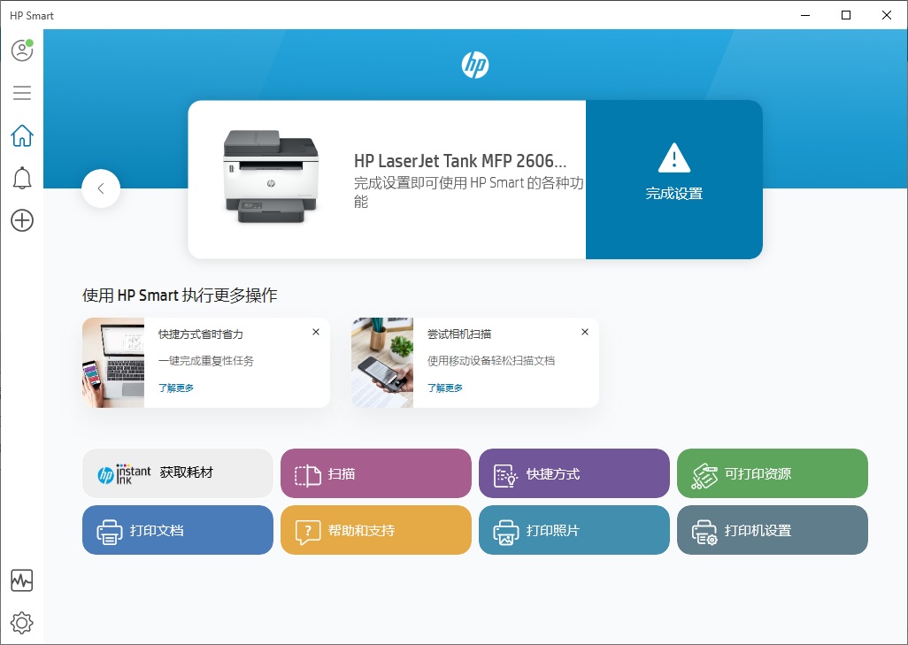The image size is (908, 645).
Task: Open the notifications bell icon
Action: click(20, 177)
